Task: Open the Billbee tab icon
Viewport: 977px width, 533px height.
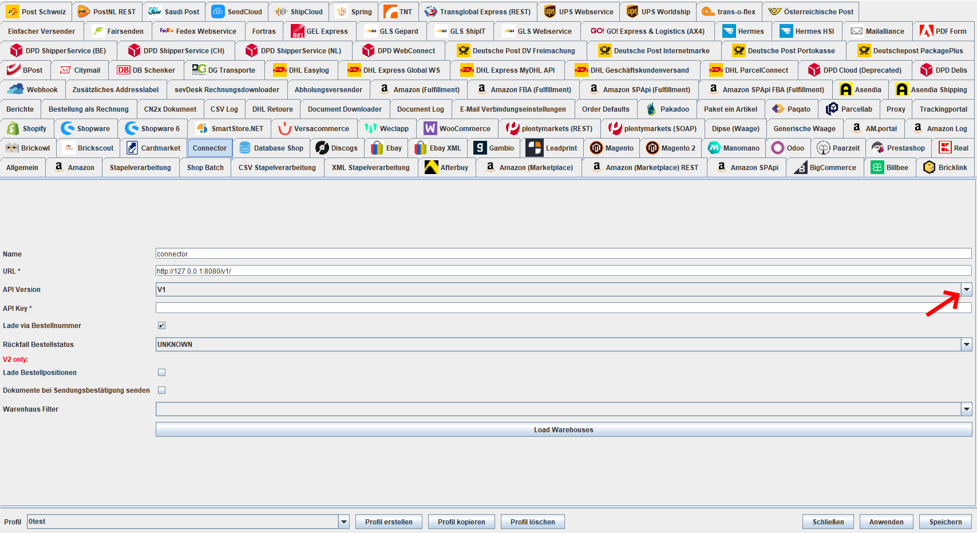Action: coord(877,167)
